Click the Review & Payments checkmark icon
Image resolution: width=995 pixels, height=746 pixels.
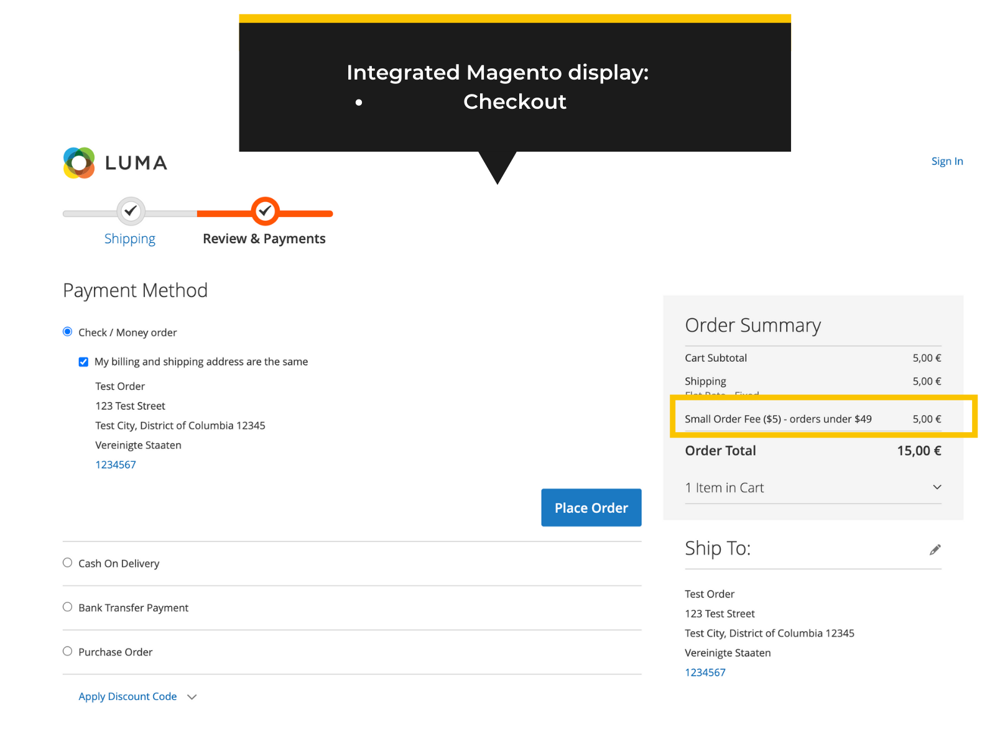(264, 211)
